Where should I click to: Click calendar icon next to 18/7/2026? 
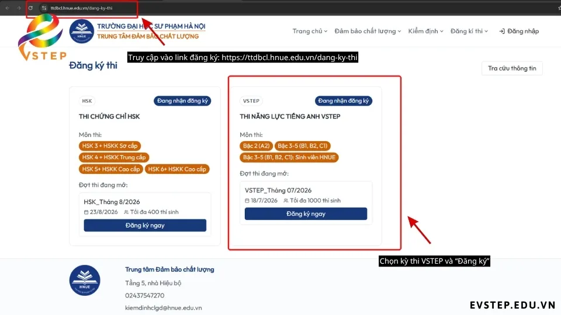[247, 201]
